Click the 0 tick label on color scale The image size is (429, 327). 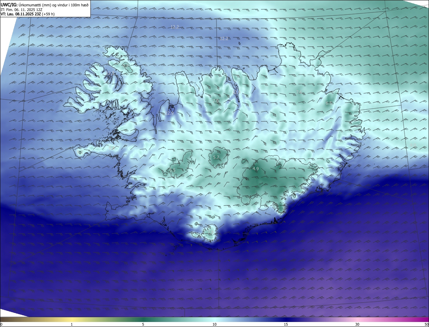click(1, 324)
